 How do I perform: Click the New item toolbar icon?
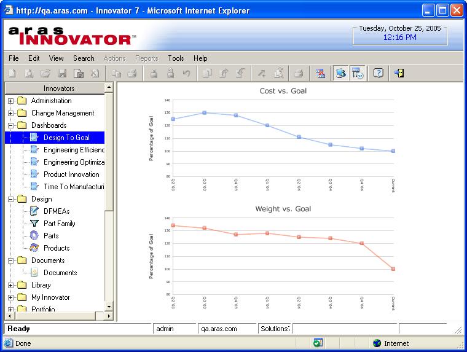(12, 73)
